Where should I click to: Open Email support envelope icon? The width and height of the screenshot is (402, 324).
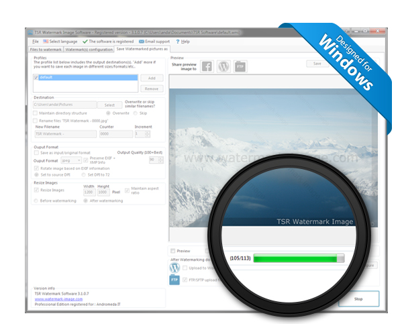(141, 42)
